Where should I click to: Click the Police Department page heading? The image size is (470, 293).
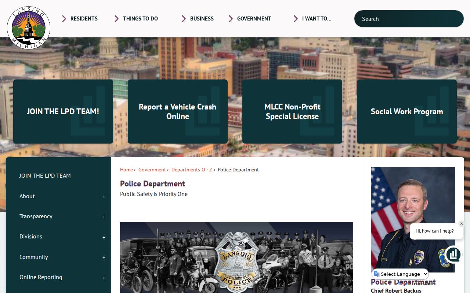(152, 183)
